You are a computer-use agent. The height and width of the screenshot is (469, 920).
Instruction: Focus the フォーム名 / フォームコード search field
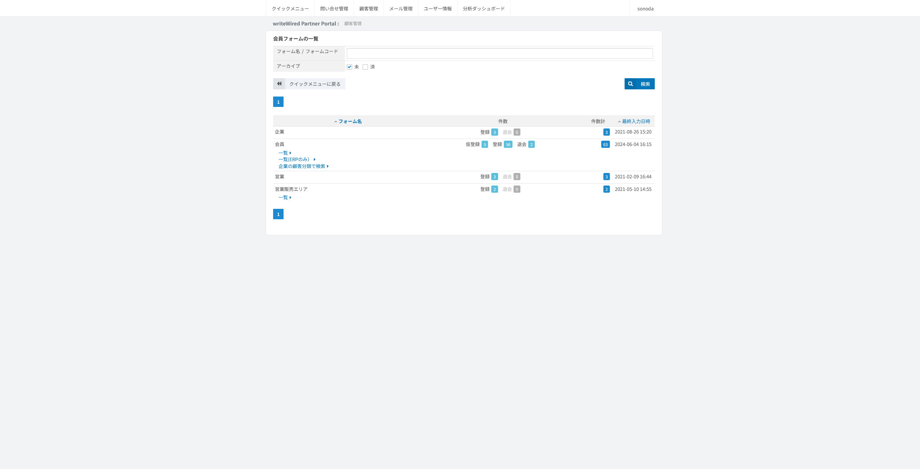click(x=500, y=53)
